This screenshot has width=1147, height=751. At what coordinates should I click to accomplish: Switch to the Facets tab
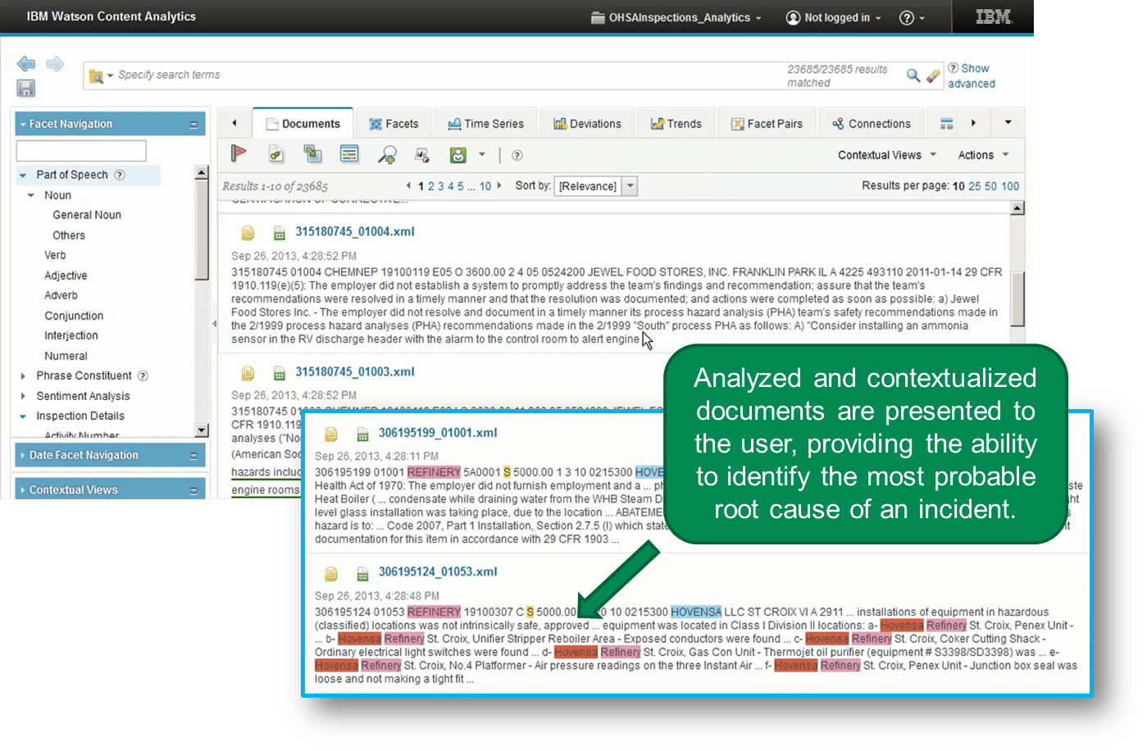394,124
